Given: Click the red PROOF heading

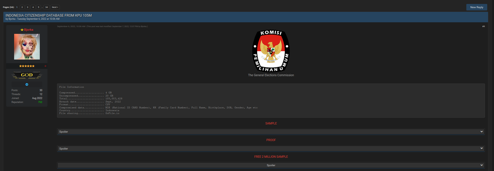Looking at the screenshot, I should 271,140.
